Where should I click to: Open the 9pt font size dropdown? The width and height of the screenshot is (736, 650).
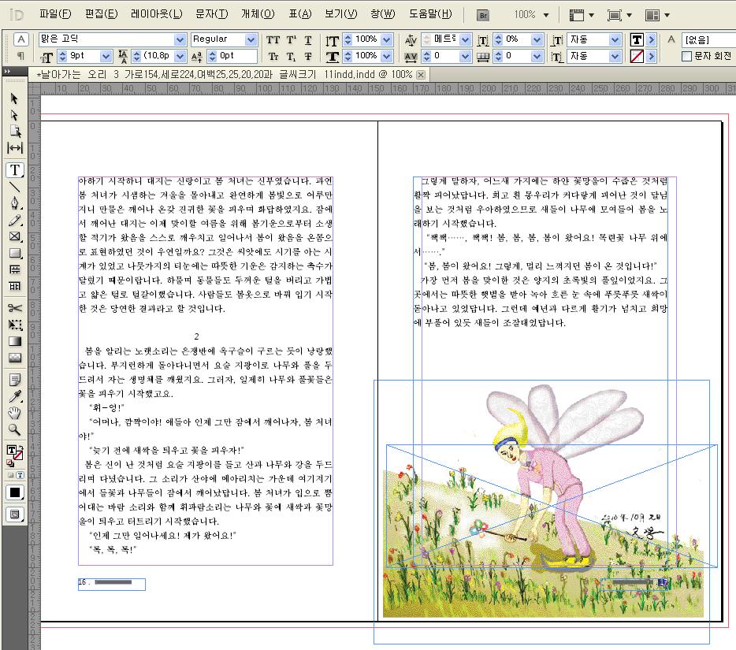104,57
